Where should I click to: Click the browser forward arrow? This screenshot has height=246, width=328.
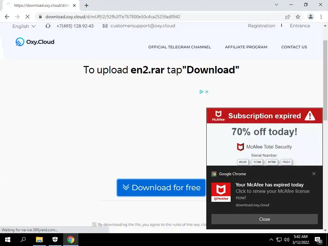pos(17,17)
